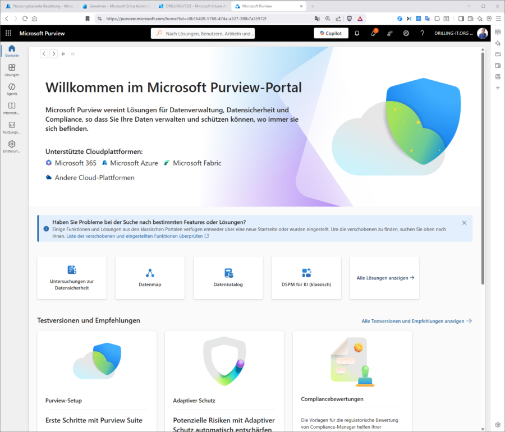Show previous banner slide
Viewport: 505px width, 432px height.
[44, 54]
